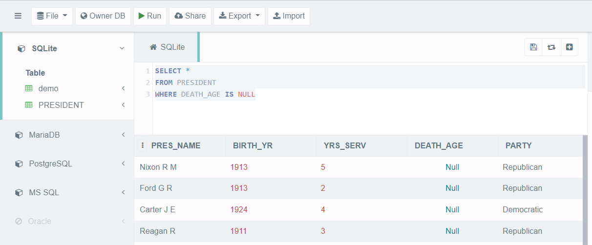Click the results column options dots icon
Screen dimensions: 592x245
pos(142,145)
